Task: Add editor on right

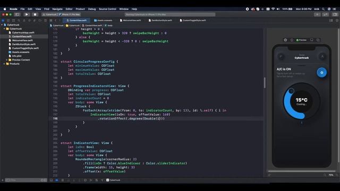Action: [x=337, y=20]
